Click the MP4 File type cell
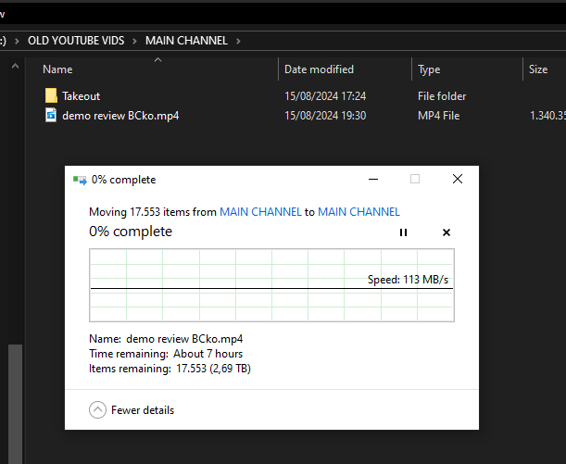The image size is (566, 464). point(438,116)
